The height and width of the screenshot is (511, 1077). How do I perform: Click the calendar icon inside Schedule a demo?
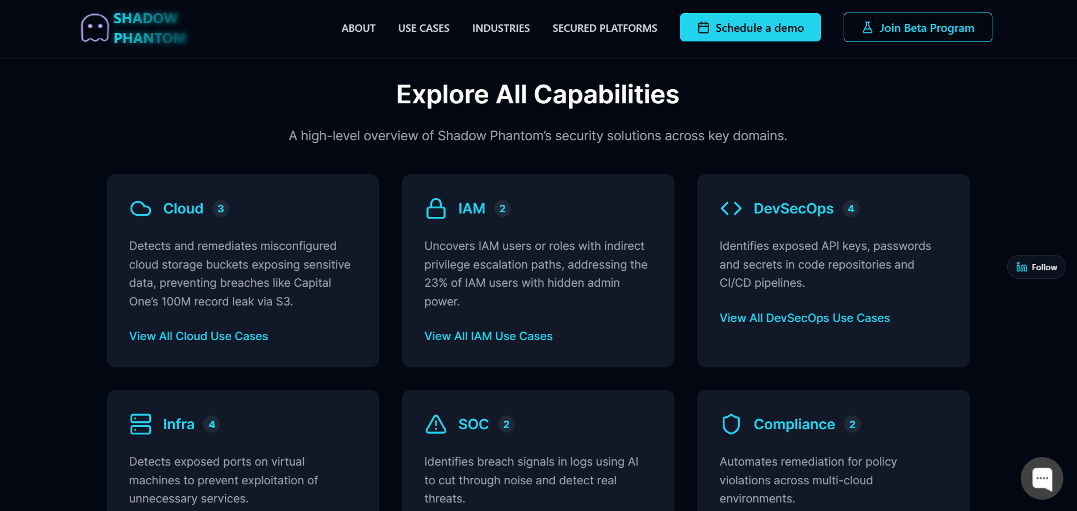(x=704, y=27)
